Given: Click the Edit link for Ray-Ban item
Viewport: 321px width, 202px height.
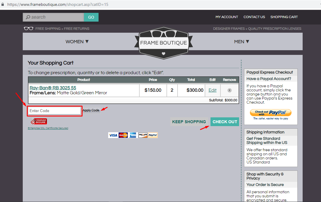Looking at the screenshot, I should click(213, 90).
